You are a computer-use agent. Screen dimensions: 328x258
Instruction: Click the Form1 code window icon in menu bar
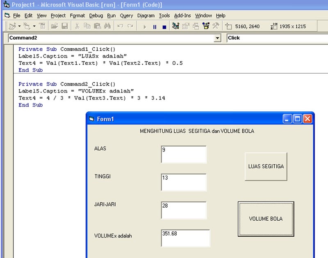click(x=7, y=15)
